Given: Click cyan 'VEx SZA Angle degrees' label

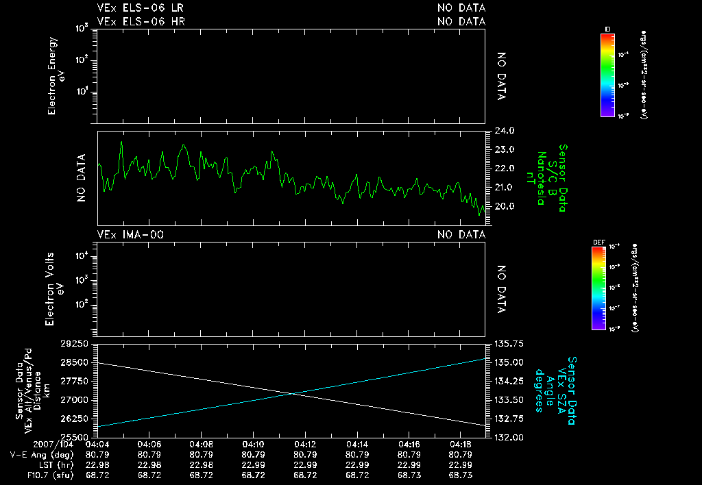Looking at the screenshot, I should click(x=555, y=390).
